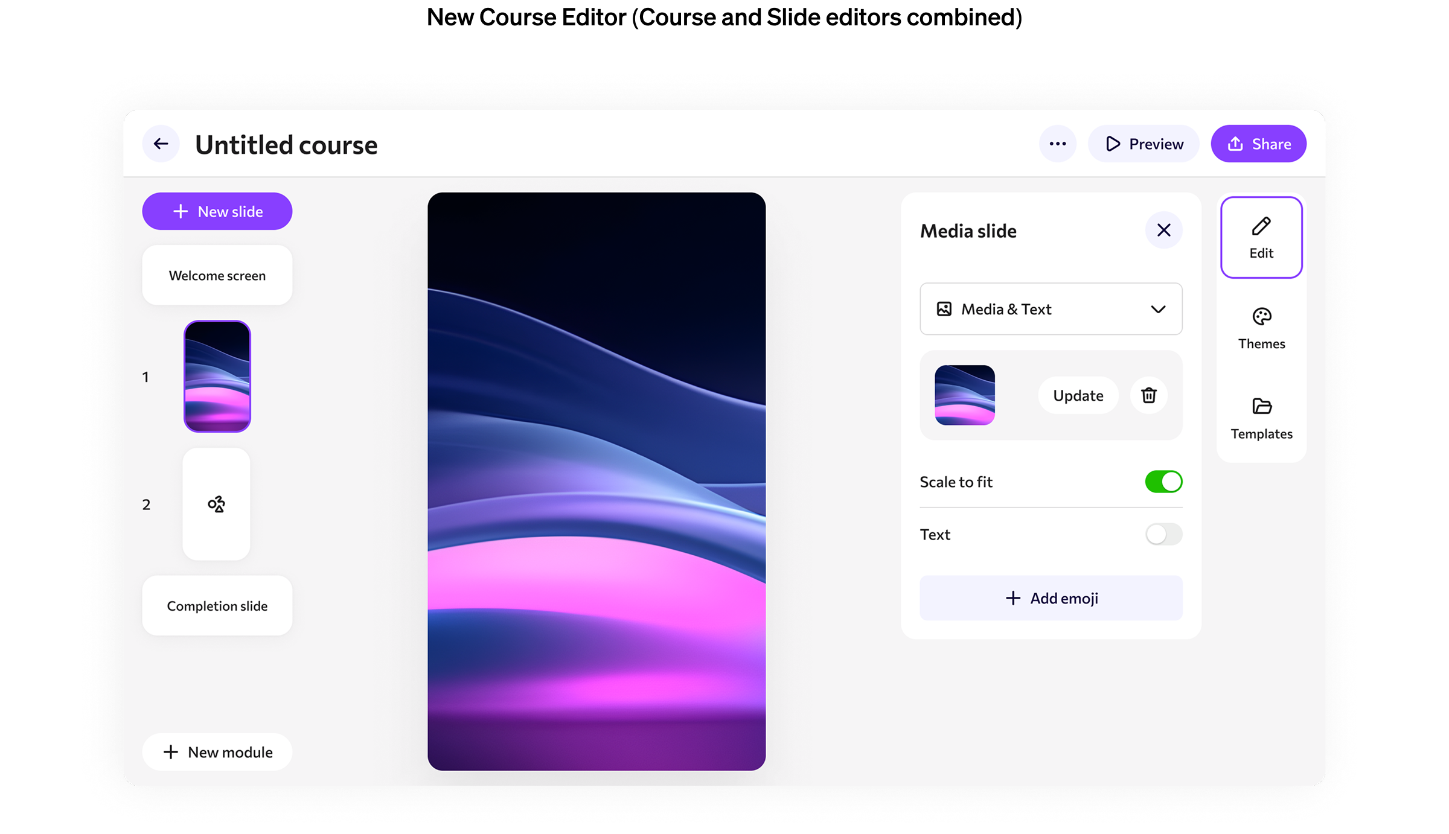Enable the Text toggle
The width and height of the screenshot is (1449, 834).
click(x=1163, y=534)
